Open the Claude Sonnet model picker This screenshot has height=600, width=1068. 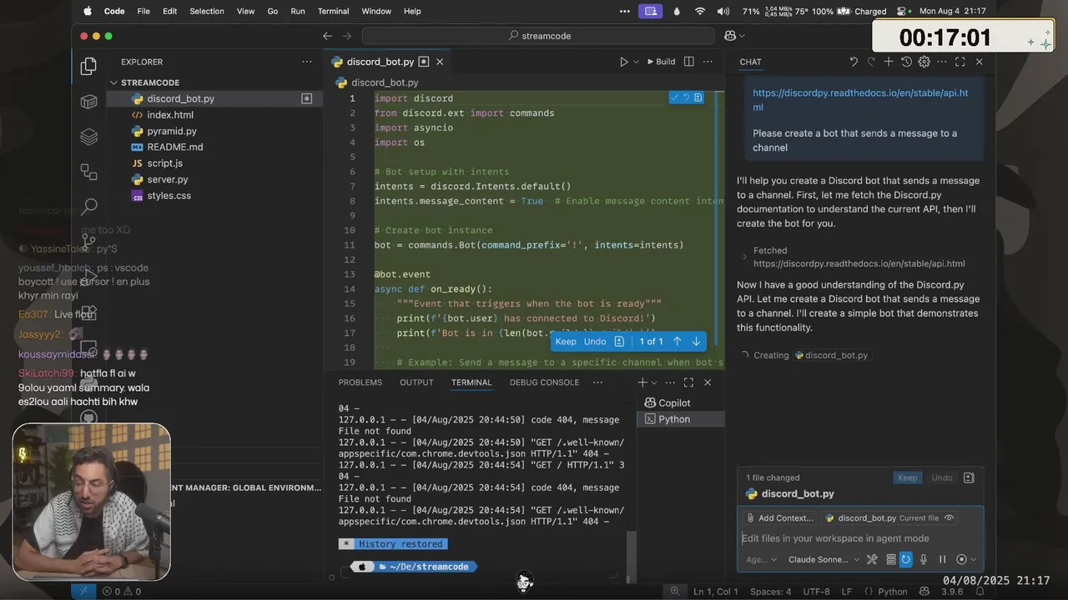tap(824, 560)
